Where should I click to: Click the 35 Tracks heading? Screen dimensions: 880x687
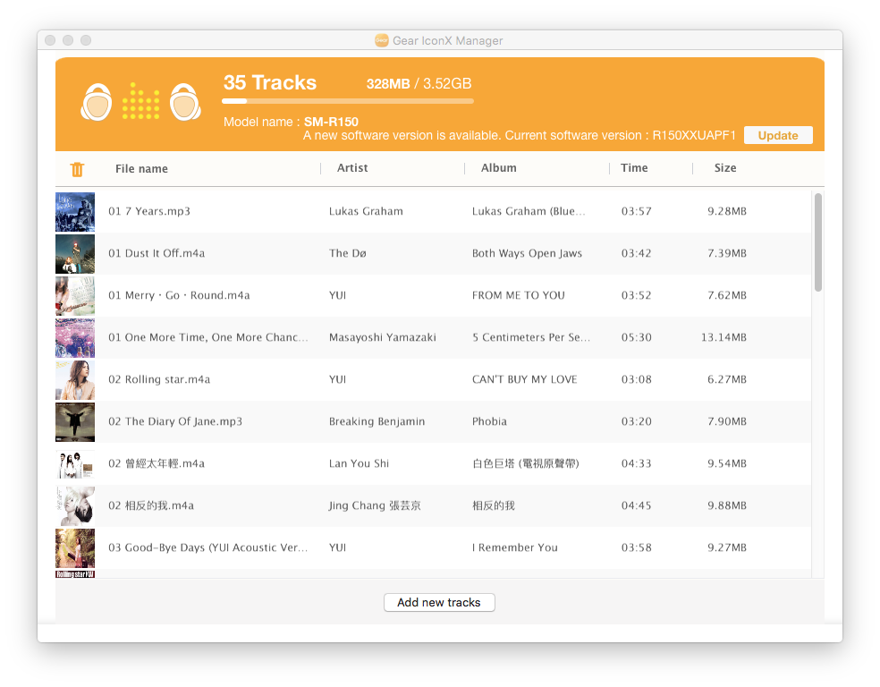click(x=270, y=82)
